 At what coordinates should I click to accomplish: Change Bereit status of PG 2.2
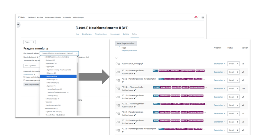233,80
